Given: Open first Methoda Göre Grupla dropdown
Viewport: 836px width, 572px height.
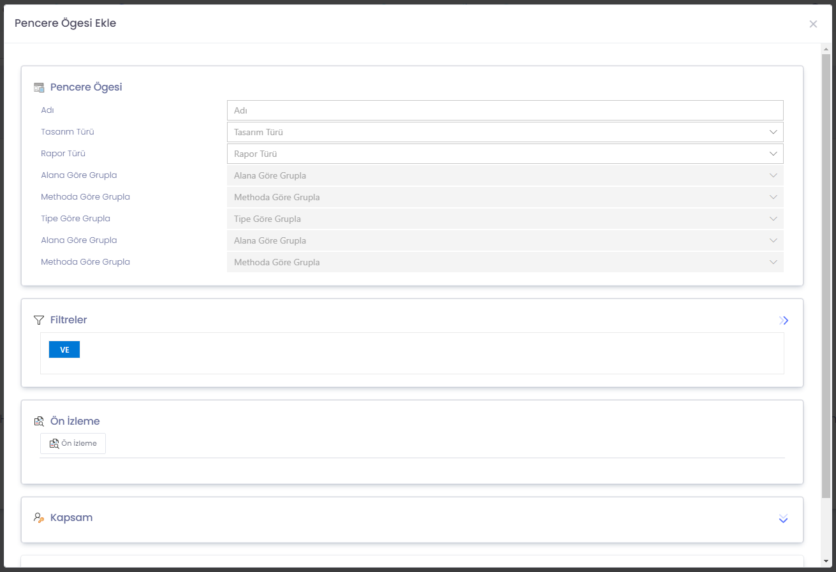Looking at the screenshot, I should [505, 197].
